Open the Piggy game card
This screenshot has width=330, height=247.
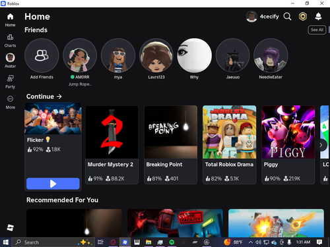point(288,145)
